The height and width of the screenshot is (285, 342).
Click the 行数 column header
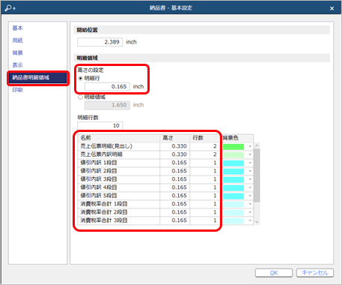point(204,138)
